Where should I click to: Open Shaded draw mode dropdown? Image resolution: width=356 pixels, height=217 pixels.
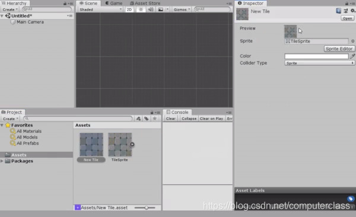pyautogui.click(x=101, y=9)
